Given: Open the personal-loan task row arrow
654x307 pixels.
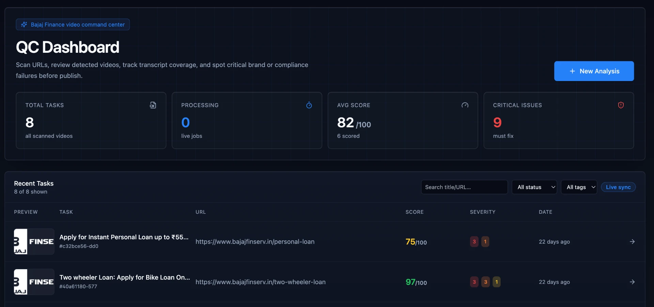Looking at the screenshot, I should point(632,242).
